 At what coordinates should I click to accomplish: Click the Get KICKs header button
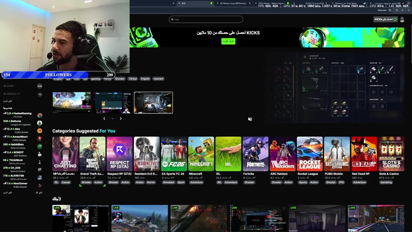(x=386, y=19)
